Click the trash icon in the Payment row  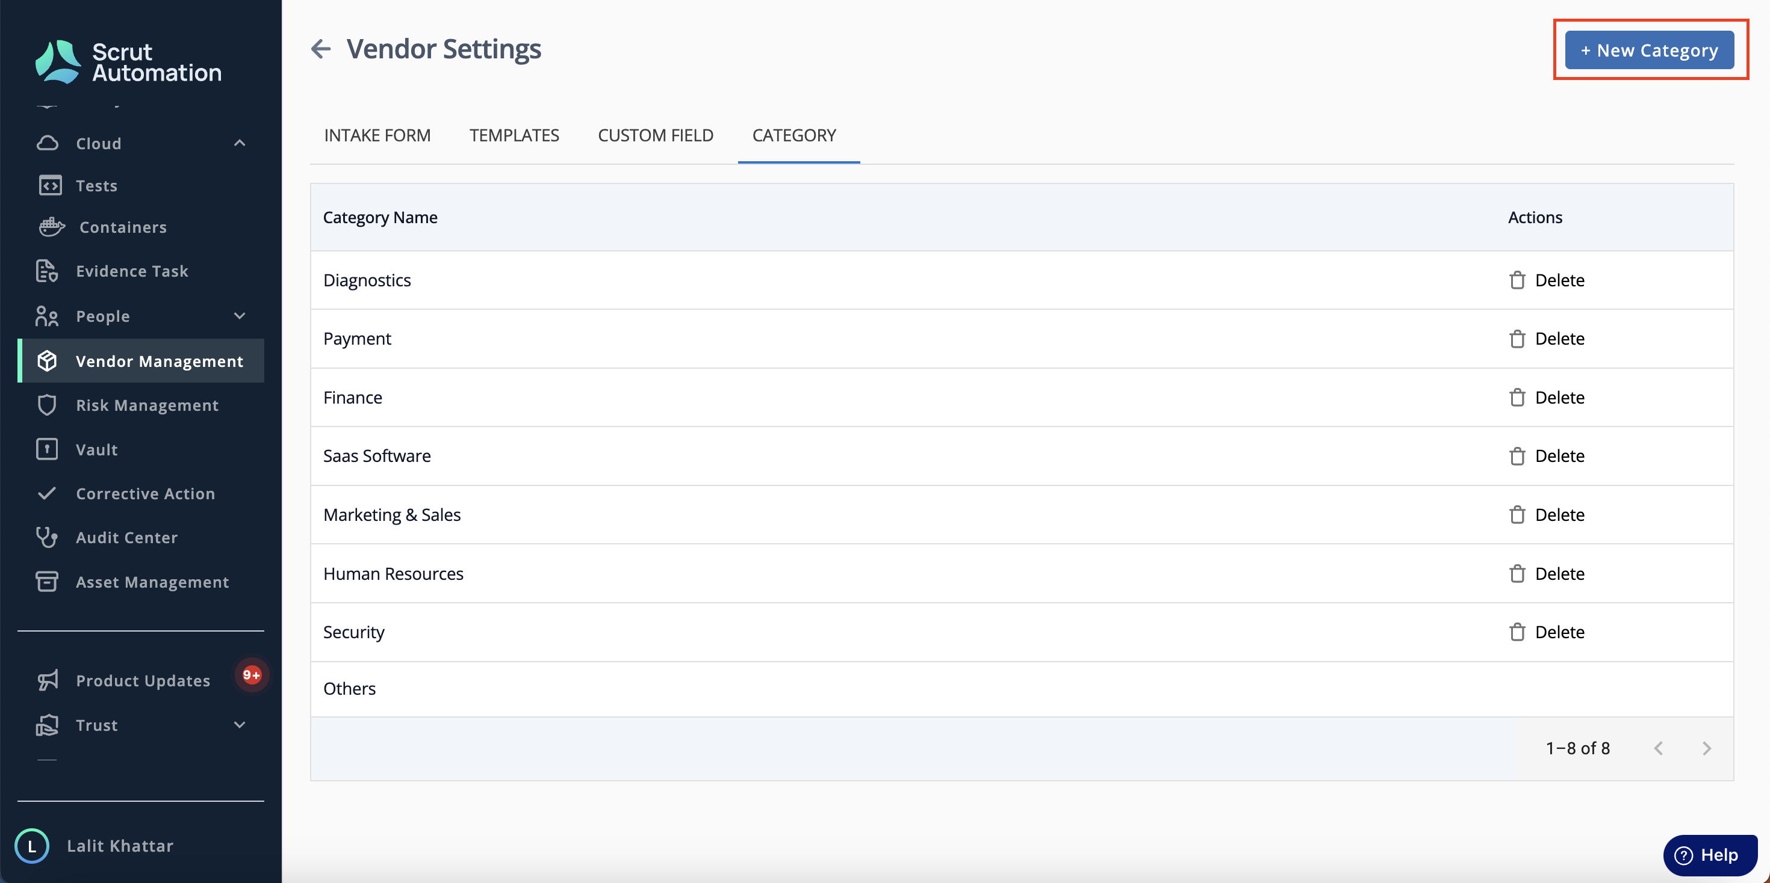pyautogui.click(x=1517, y=339)
